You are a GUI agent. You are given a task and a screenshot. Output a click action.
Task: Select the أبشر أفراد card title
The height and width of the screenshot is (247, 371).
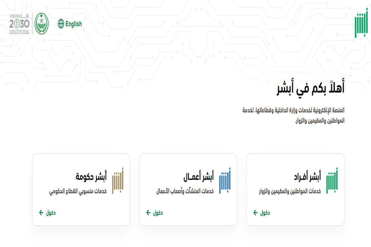coord(307,177)
